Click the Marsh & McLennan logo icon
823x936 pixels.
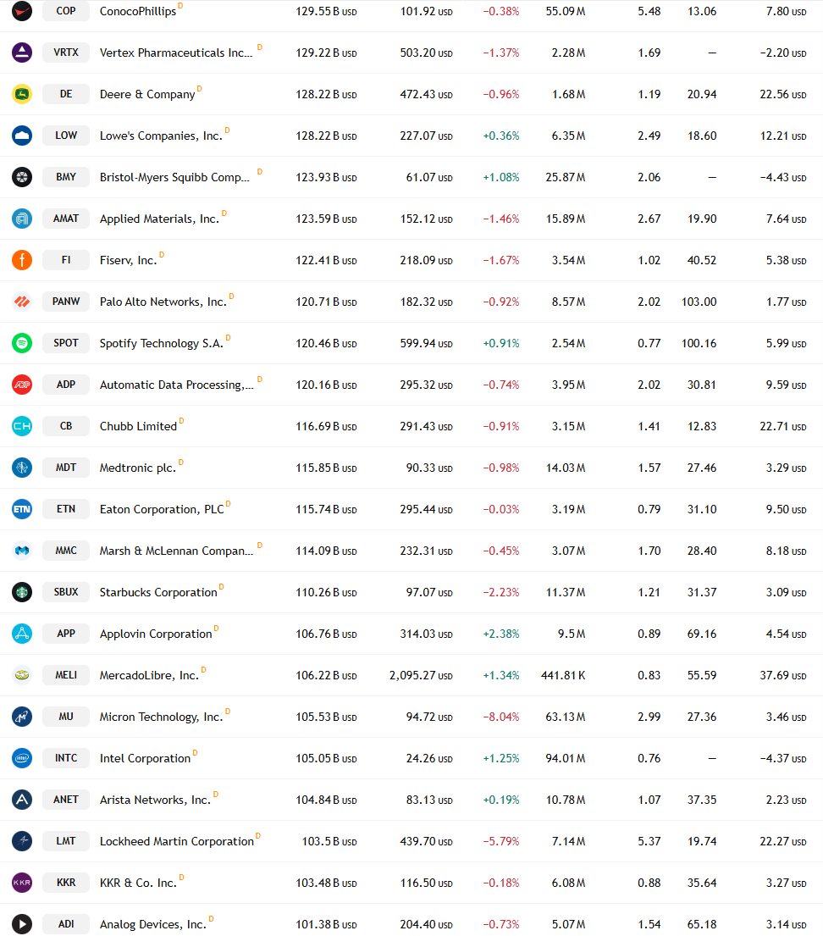22,551
